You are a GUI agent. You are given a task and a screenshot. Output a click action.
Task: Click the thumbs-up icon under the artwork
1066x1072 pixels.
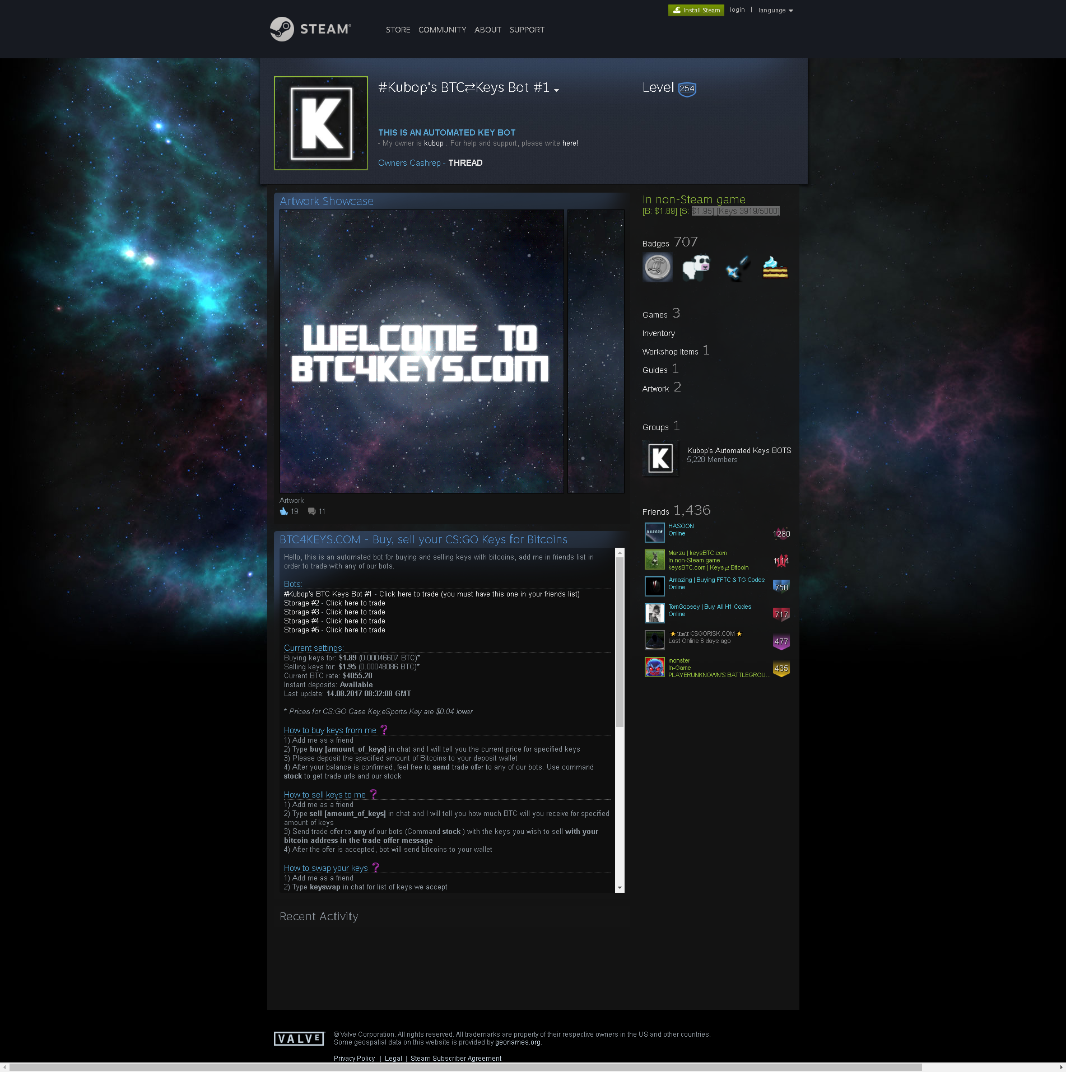pyautogui.click(x=283, y=511)
